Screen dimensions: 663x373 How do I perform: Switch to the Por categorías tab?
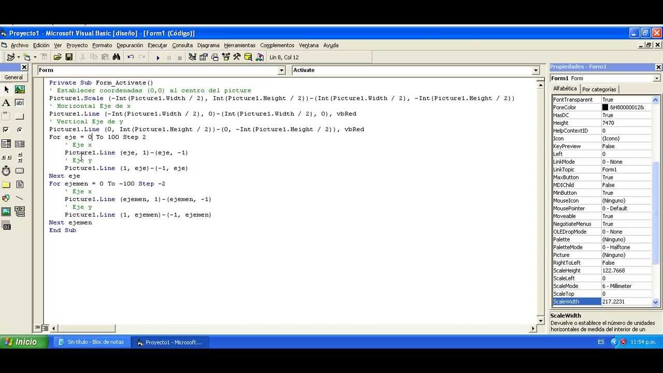coord(599,89)
